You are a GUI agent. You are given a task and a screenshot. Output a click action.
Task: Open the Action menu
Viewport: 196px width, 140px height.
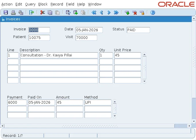click(x=7, y=4)
